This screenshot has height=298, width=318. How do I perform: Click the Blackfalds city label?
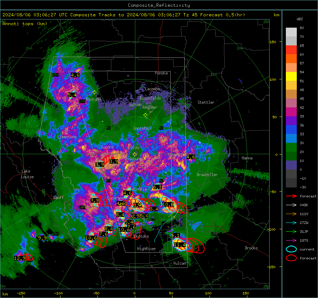click(150, 98)
